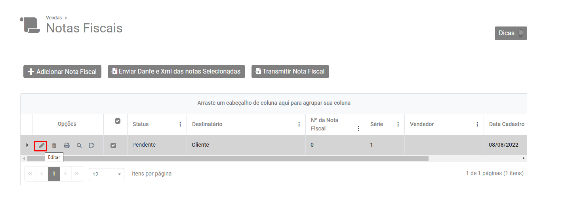Open the Nº da Nota Fiscal column menu
Image resolution: width=566 pixels, height=202 pixels.
[x=358, y=128]
